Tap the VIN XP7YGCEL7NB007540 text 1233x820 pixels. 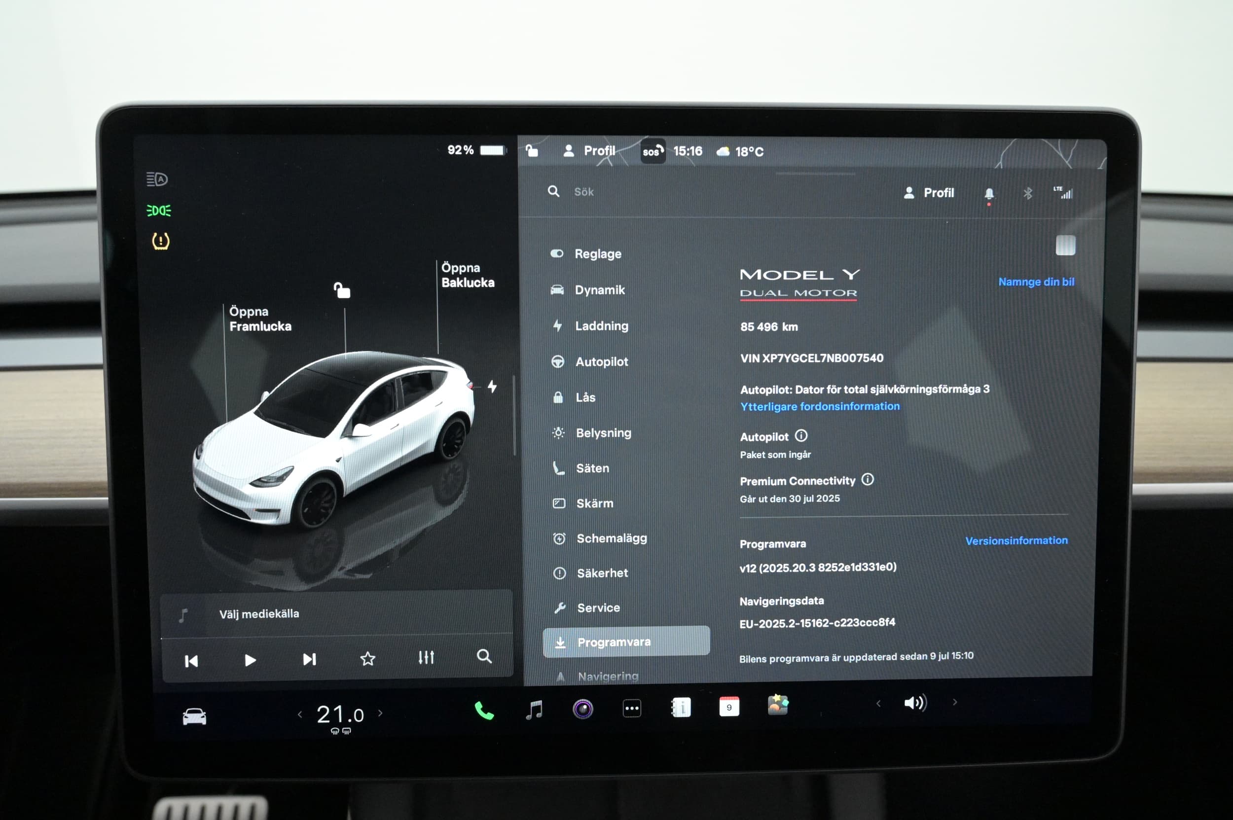[x=811, y=358]
